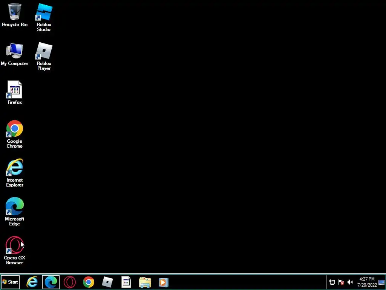
Task: Open the Start menu
Action: (10, 282)
